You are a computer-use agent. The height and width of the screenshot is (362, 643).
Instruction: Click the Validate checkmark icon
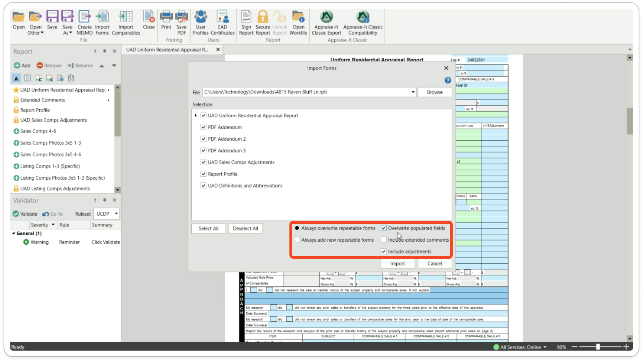click(x=16, y=214)
